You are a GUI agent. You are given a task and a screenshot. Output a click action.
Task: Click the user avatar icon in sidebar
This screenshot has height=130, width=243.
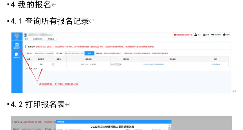click(x=17, y=35)
